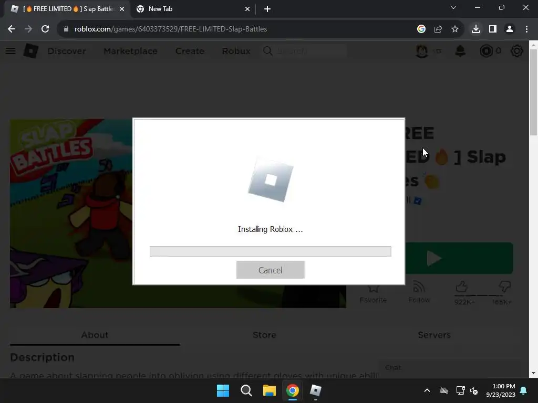Show hidden system tray icons
This screenshot has width=538, height=403.
tap(427, 390)
